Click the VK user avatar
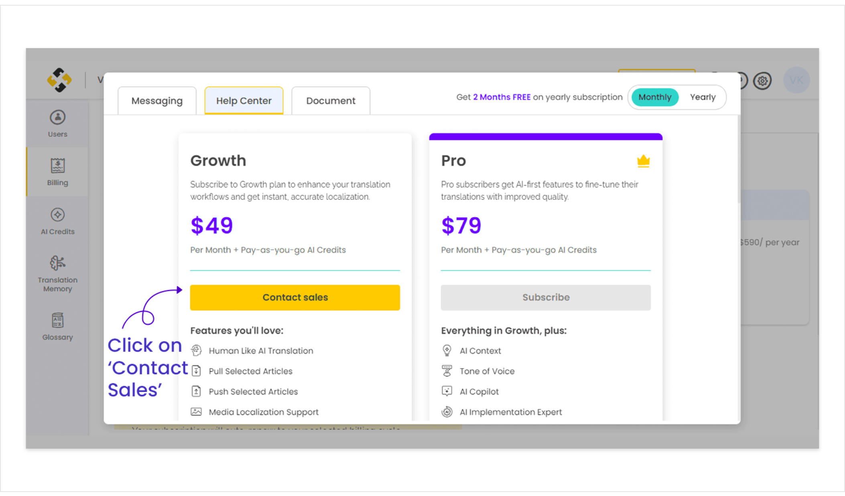This screenshot has height=496, width=845. point(796,80)
